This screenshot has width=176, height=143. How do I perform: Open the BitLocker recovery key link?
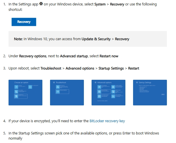(x=107, y=121)
